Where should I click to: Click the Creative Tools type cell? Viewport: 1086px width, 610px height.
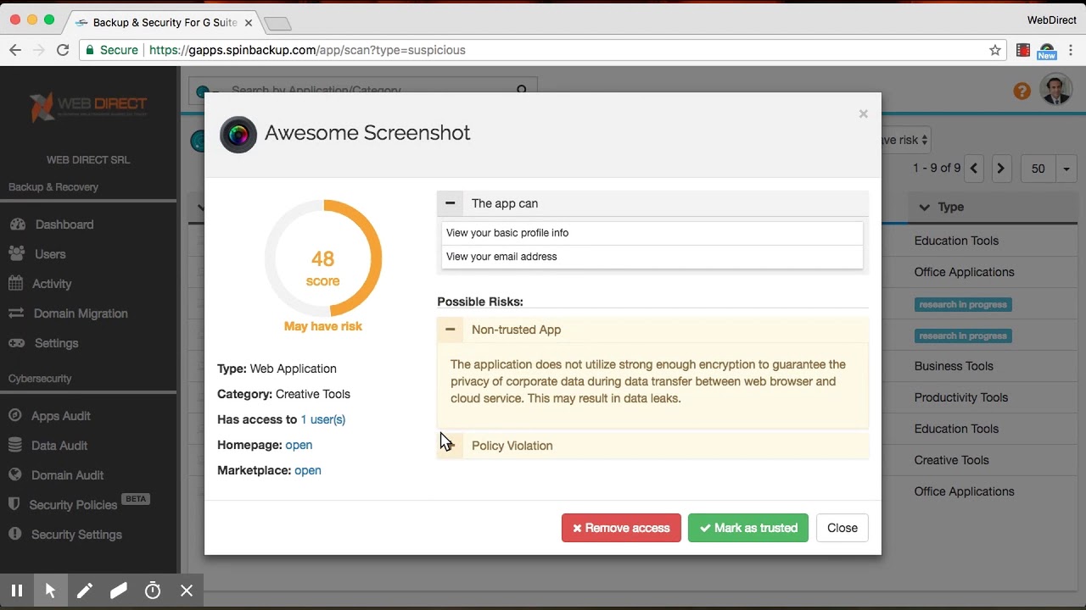[x=952, y=460]
